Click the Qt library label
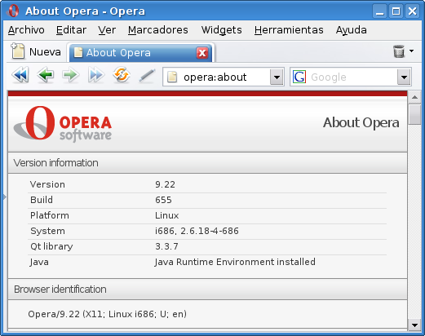Image resolution: width=425 pixels, height=336 pixels. tap(51, 246)
